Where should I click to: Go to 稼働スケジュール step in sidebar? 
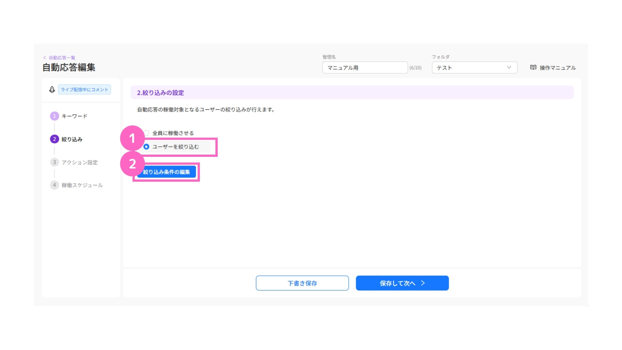click(x=82, y=185)
